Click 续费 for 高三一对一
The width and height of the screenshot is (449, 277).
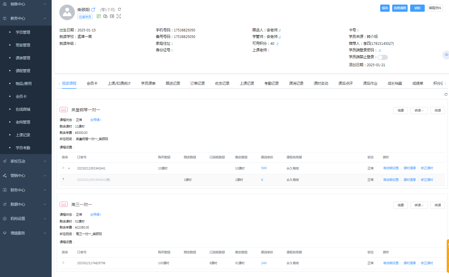tap(401, 205)
